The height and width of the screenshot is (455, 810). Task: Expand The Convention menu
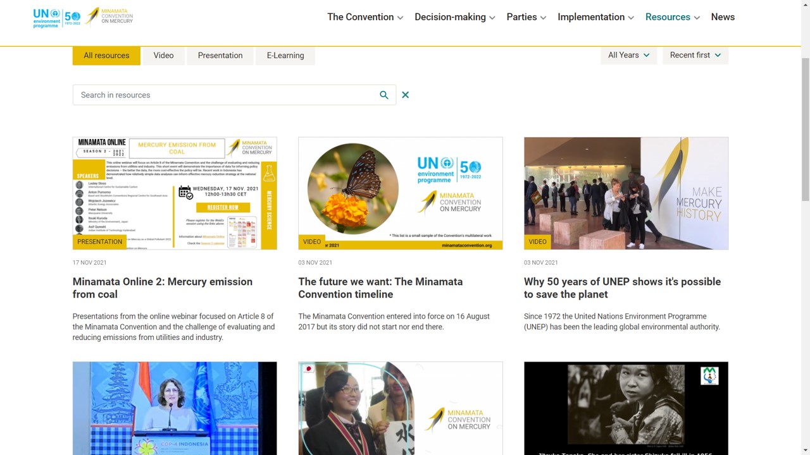pyautogui.click(x=365, y=17)
